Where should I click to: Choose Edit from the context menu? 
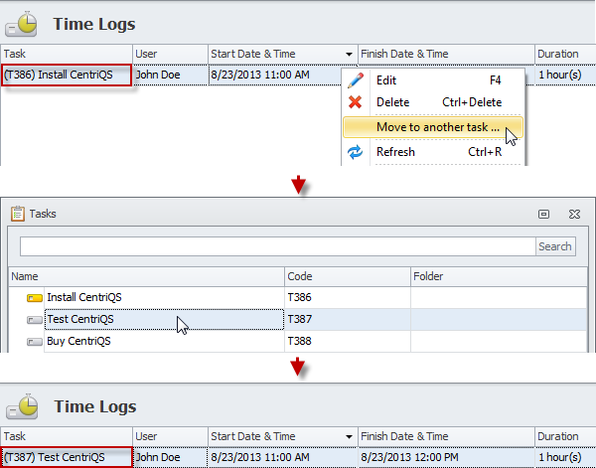[x=387, y=80]
